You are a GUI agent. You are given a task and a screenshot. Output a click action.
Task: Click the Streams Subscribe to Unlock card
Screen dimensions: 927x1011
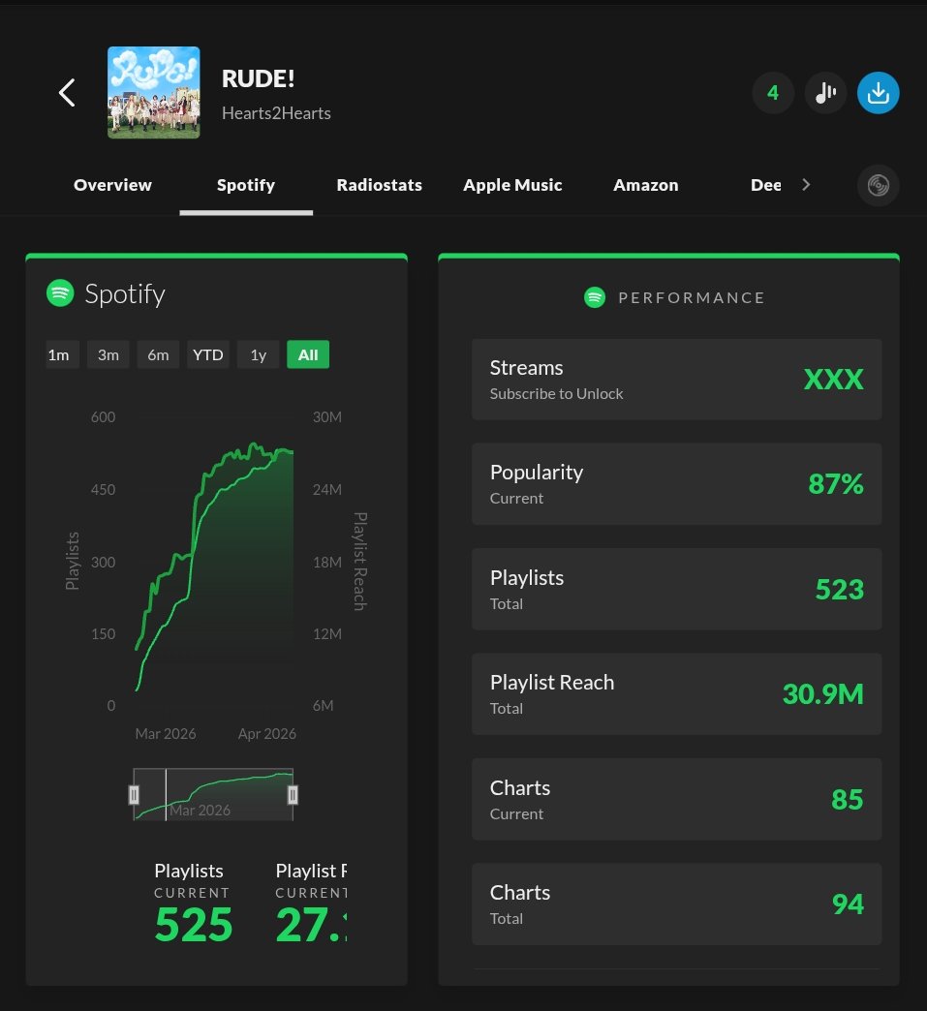click(677, 380)
